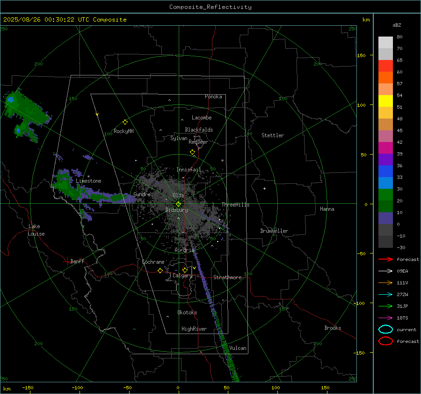
Task: Click the Brooks label
Action: pos(333,328)
